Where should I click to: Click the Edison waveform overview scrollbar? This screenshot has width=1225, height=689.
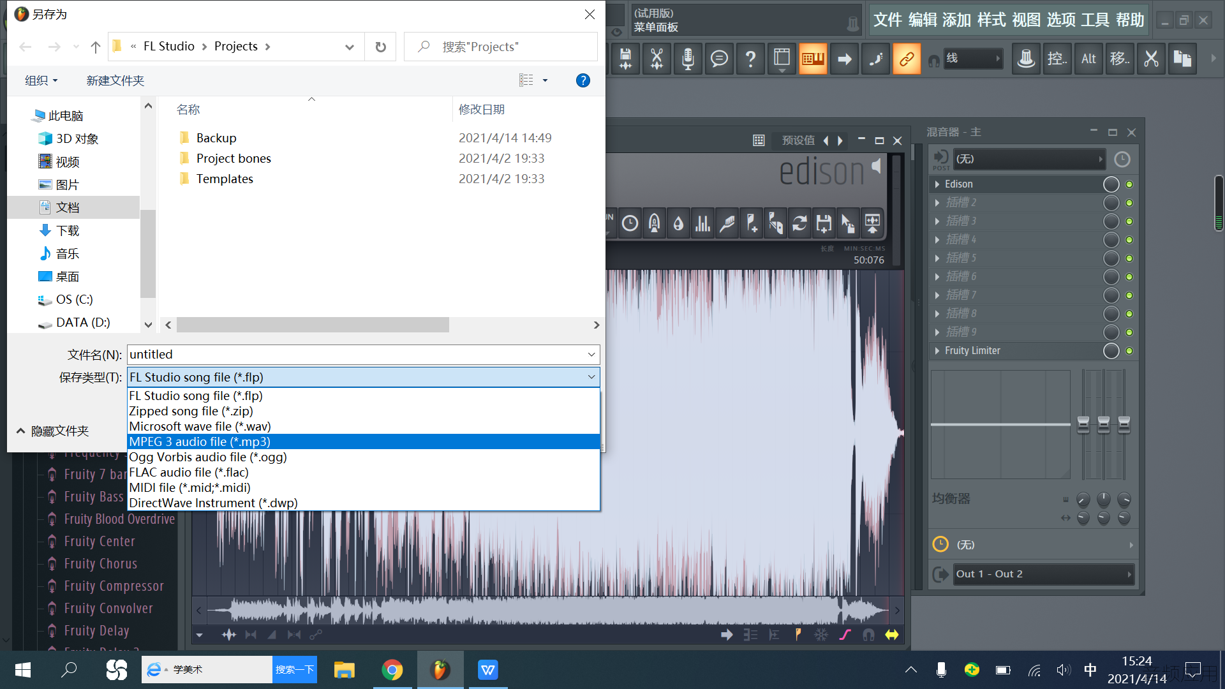(x=547, y=611)
